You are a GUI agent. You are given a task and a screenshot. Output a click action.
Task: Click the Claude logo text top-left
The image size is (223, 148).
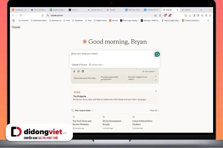16,27
